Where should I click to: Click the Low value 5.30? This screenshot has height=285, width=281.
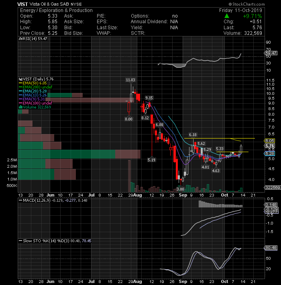[x=53, y=28]
